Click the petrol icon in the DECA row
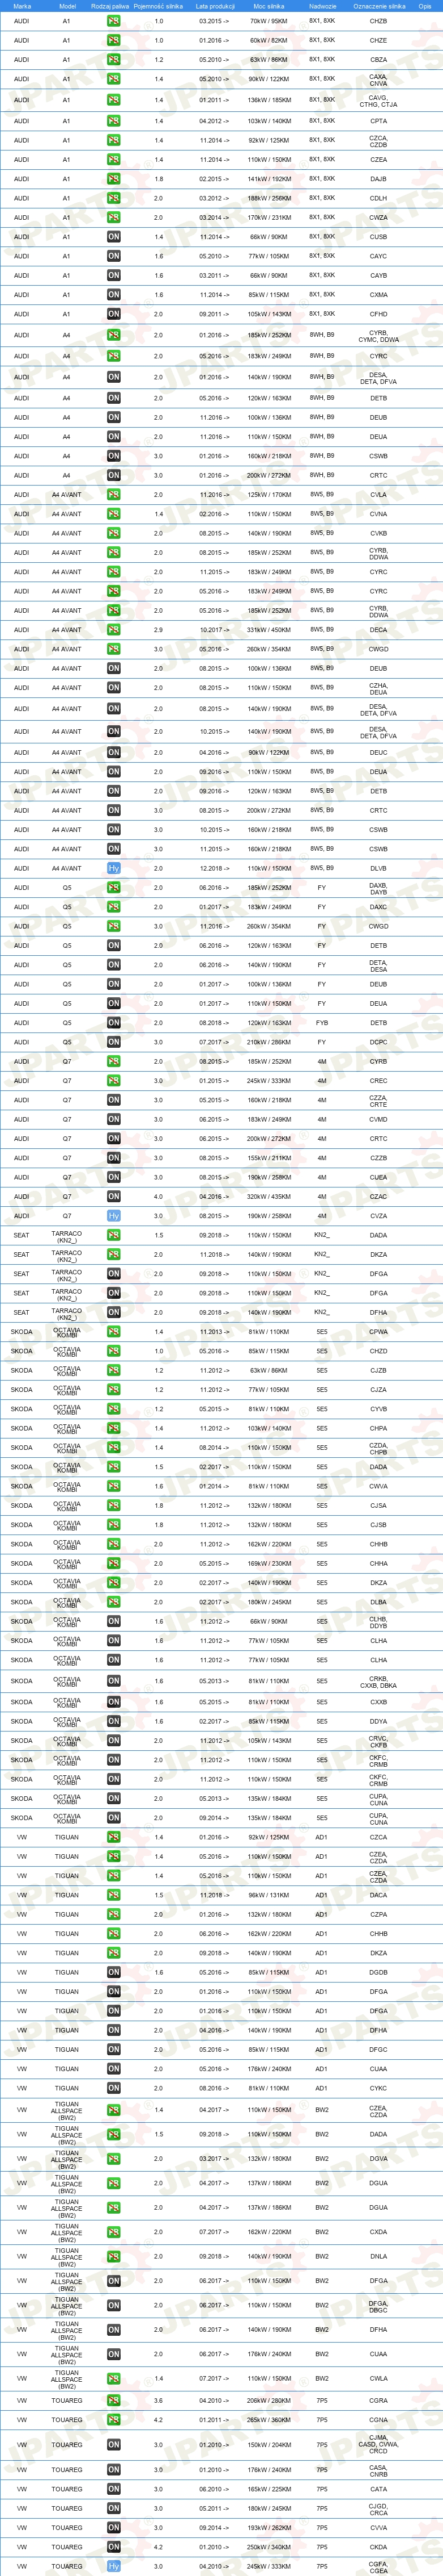Image resolution: width=443 pixels, height=2576 pixels. (114, 630)
